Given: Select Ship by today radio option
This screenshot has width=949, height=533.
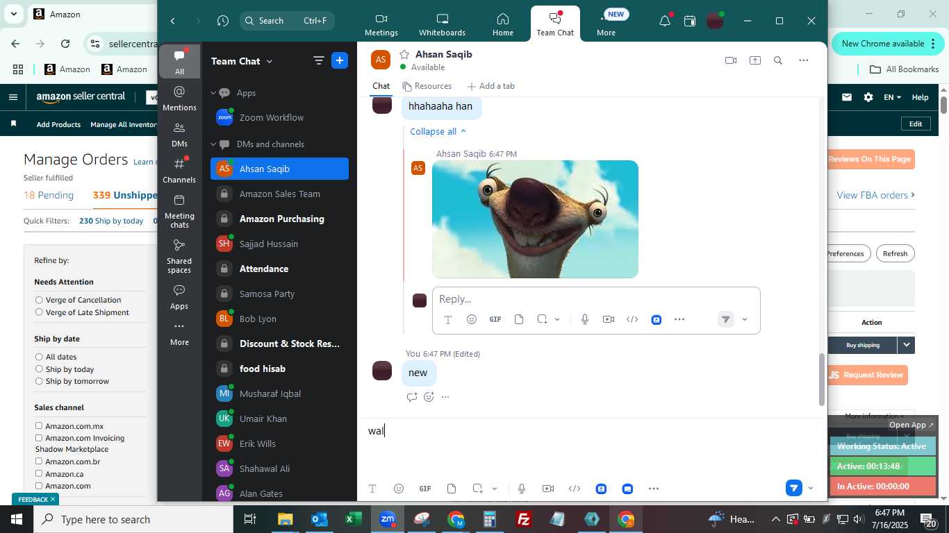Looking at the screenshot, I should pos(39,369).
